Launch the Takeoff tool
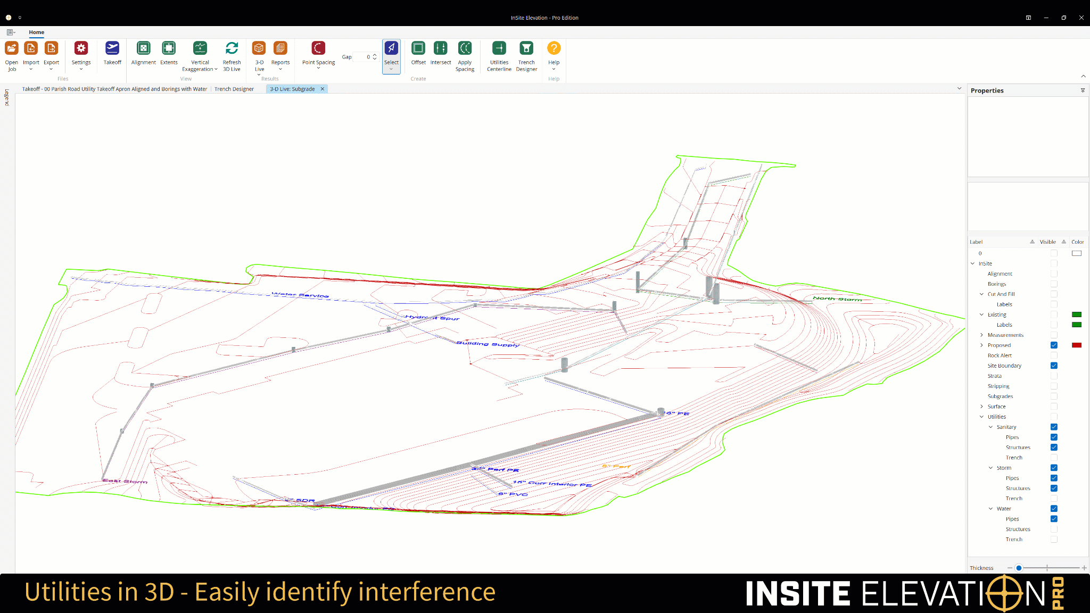Screen dimensions: 1090x613 (x=112, y=53)
